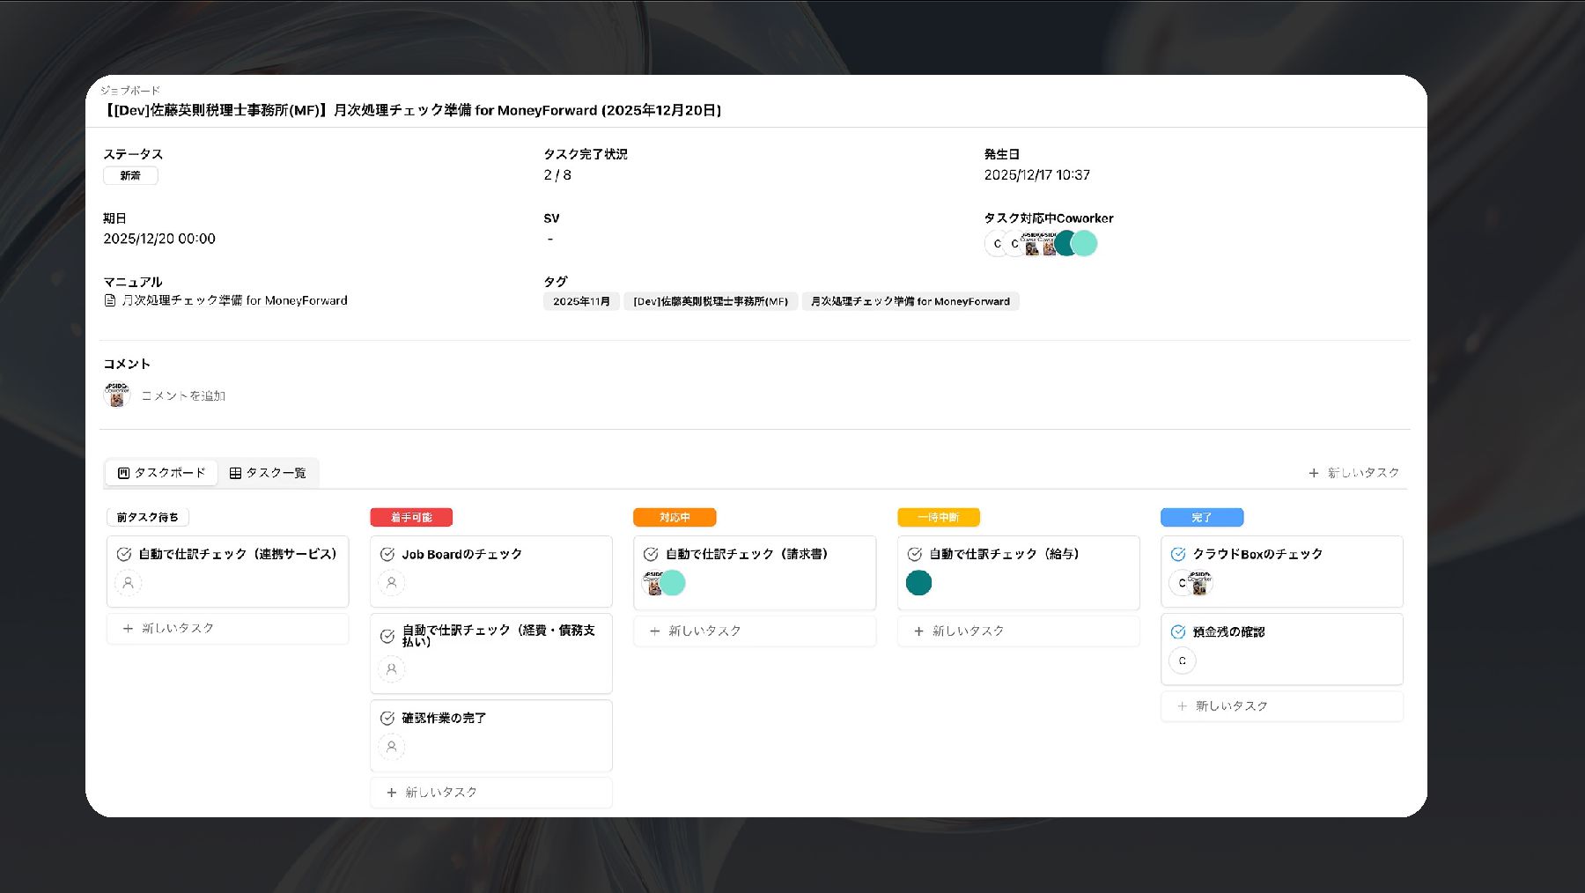Click assignee avatars on クラウドBoxのチェック card
Screen dimensions: 1585x893
point(1191,583)
